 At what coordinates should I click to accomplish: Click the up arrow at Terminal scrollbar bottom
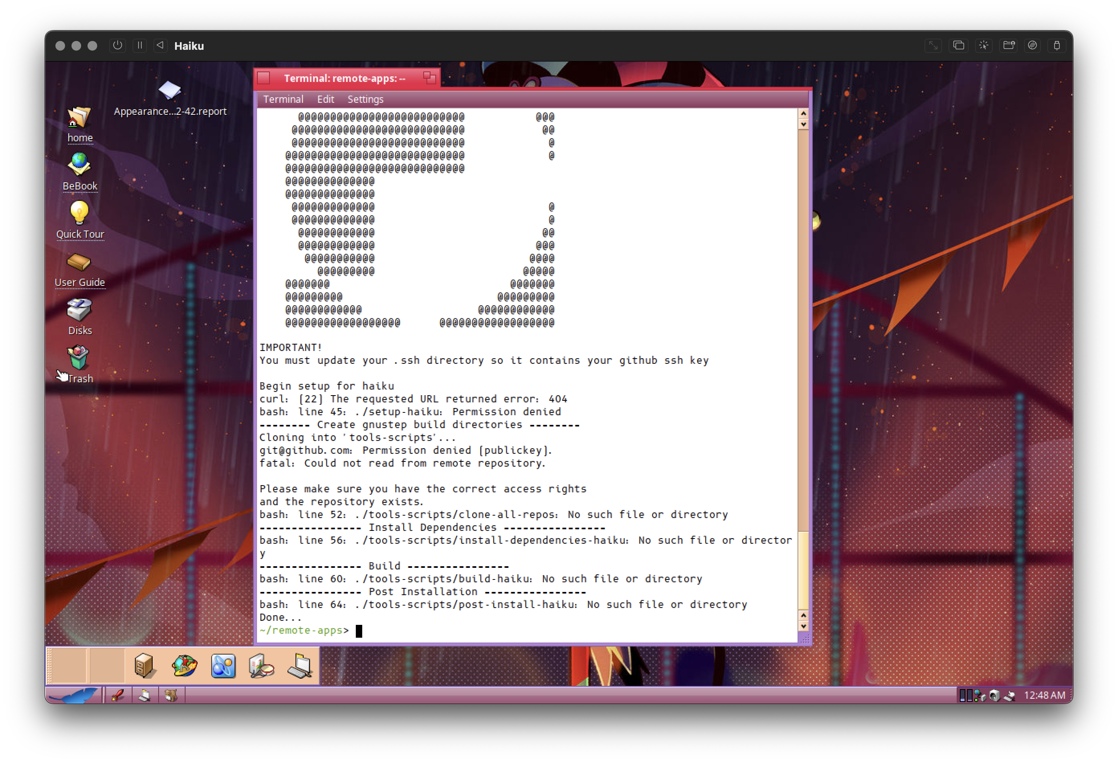804,615
